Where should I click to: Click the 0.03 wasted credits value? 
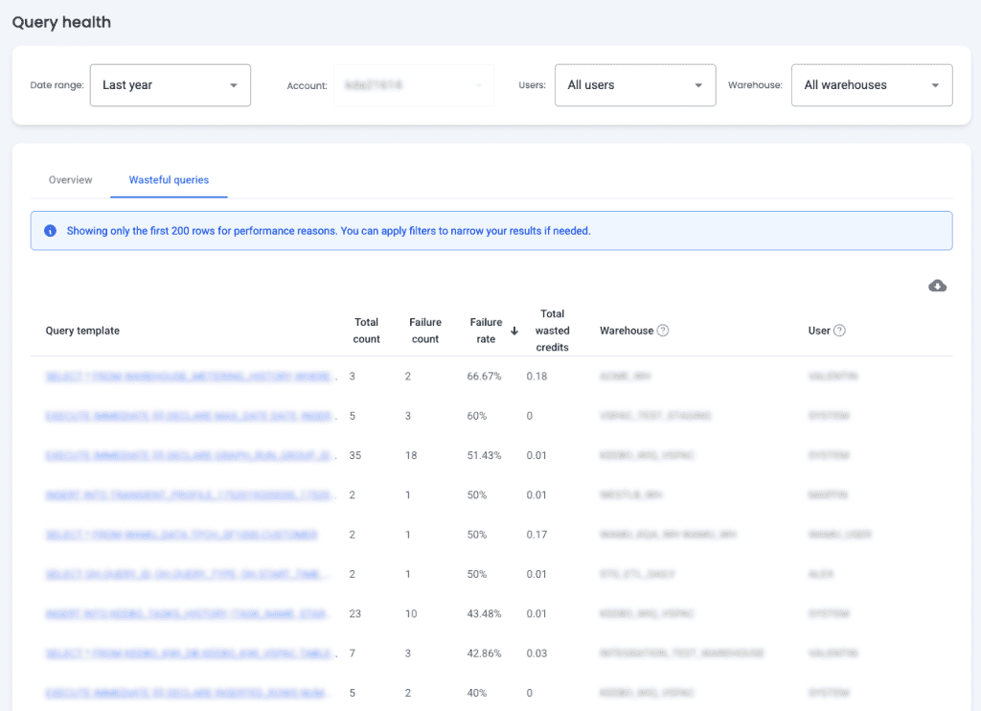pos(536,653)
